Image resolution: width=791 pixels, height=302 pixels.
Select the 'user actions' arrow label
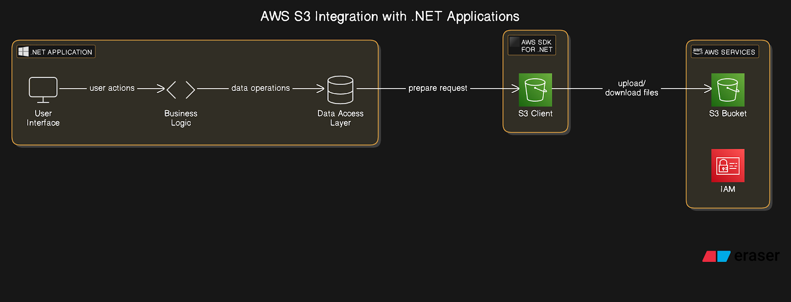(x=112, y=88)
